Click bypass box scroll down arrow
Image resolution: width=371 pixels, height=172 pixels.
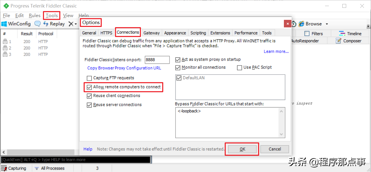(x=282, y=135)
